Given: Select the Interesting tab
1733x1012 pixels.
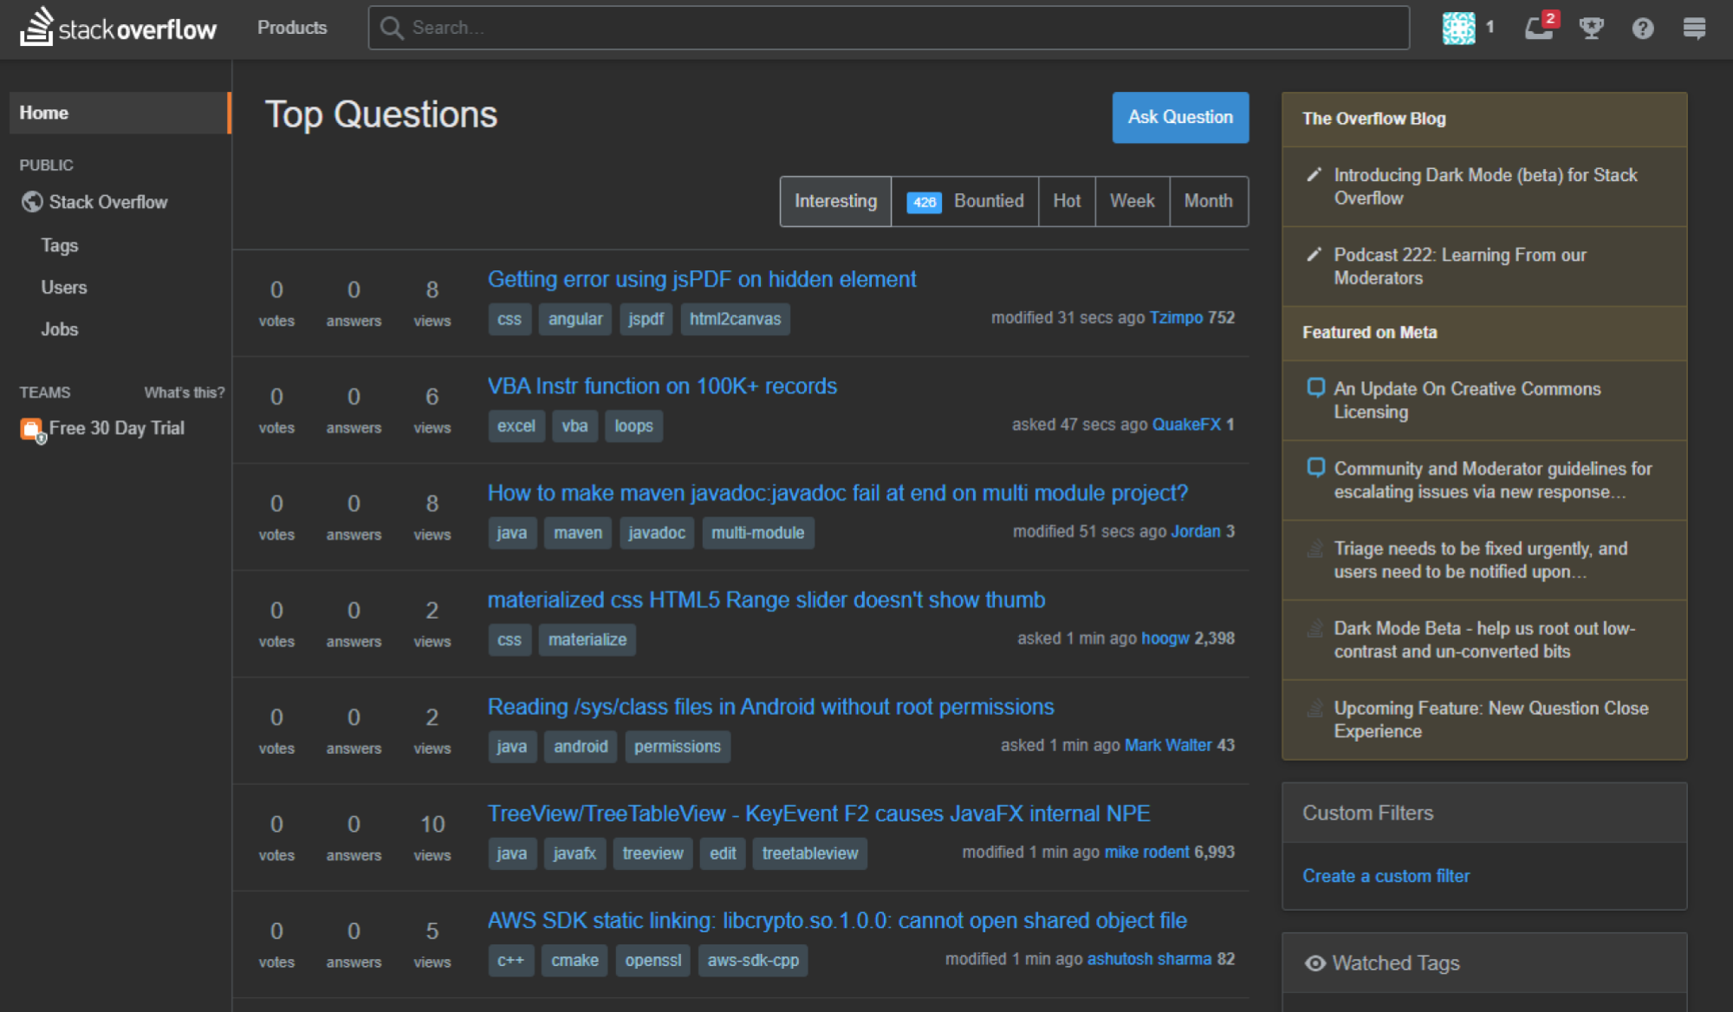Looking at the screenshot, I should [835, 201].
